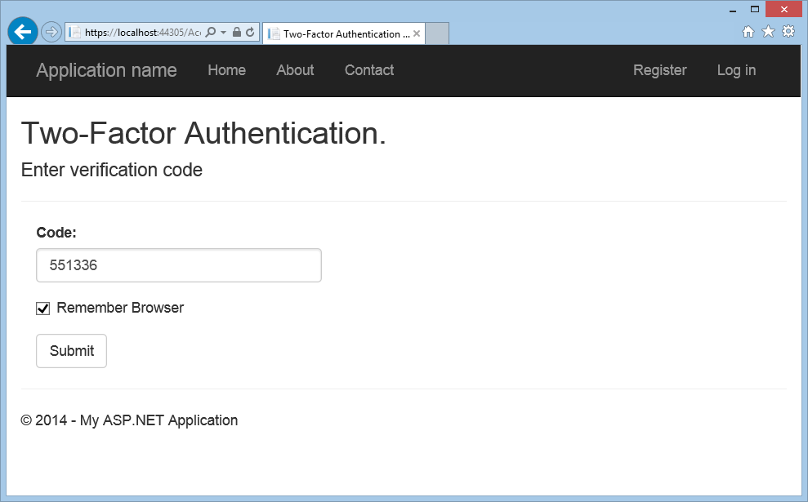Open the Home navigation menu item
Image resolution: width=808 pixels, height=502 pixels.
tap(226, 70)
